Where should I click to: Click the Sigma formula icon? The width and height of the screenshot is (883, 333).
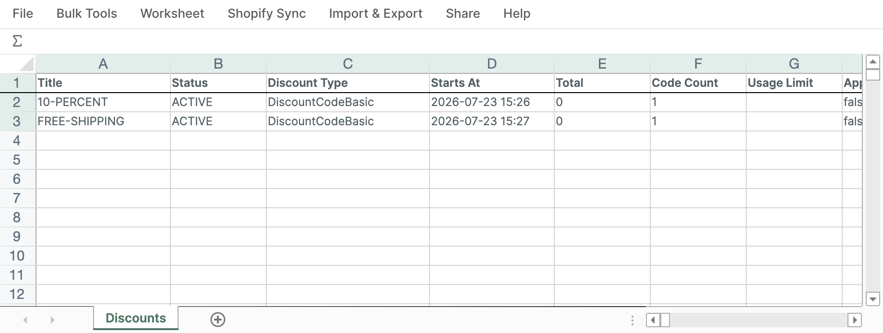(x=17, y=41)
